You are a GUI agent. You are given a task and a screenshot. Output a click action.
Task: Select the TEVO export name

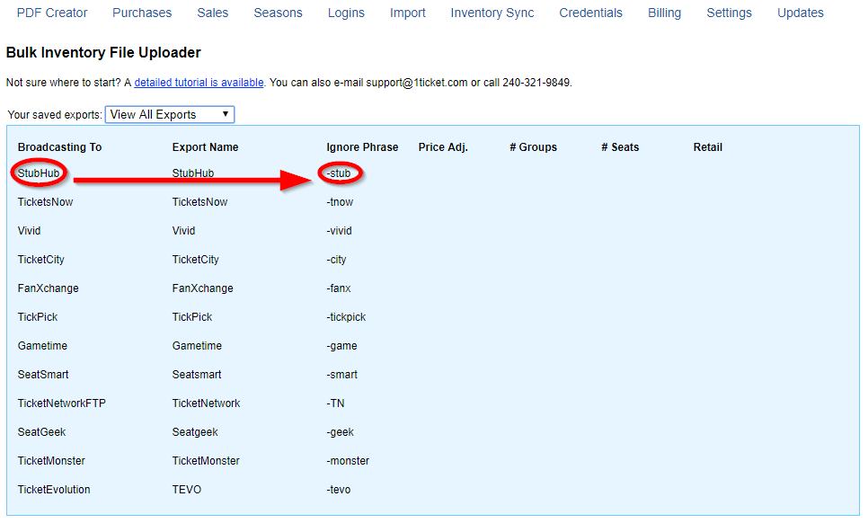[x=187, y=490]
